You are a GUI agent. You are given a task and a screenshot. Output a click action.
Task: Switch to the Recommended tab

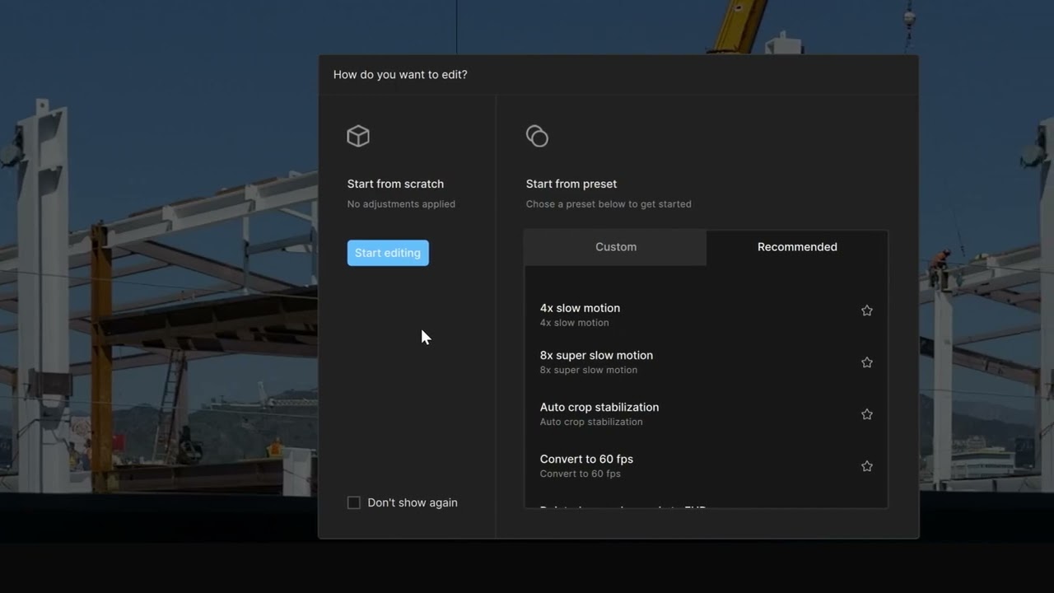pyautogui.click(x=797, y=247)
